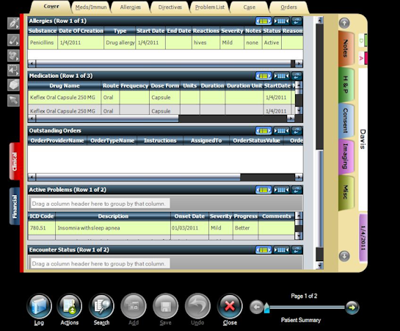Toggle highlighted row view in Encounter Status header
400x331 pixels.
(263, 250)
